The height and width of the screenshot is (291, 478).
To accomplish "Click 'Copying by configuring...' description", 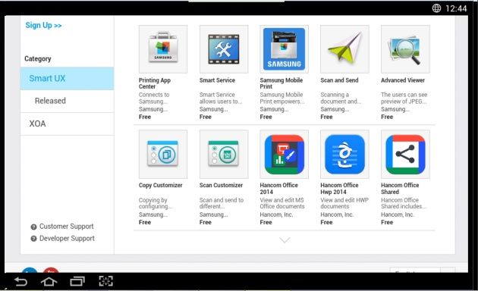I will coord(156,203).
